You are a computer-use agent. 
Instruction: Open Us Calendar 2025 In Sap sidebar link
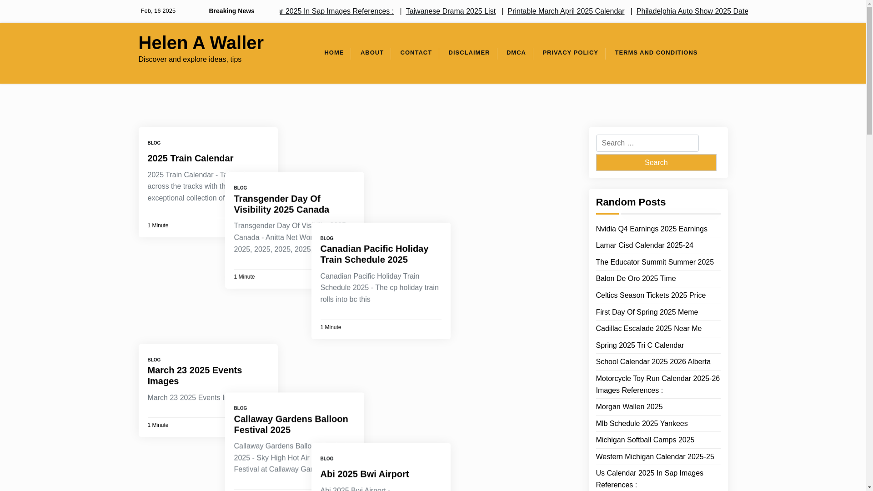[649, 479]
